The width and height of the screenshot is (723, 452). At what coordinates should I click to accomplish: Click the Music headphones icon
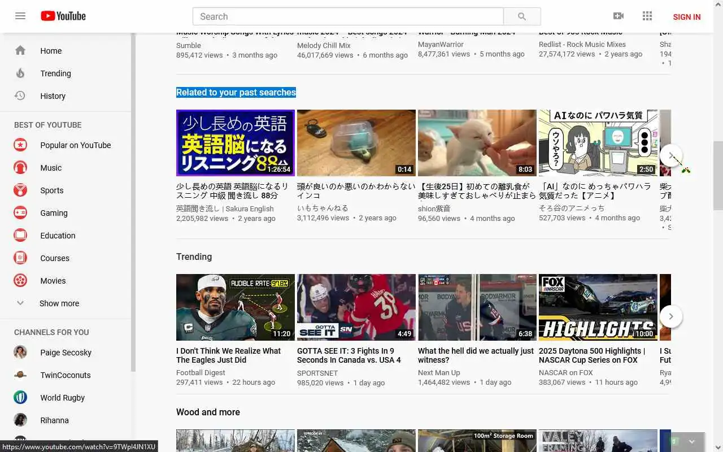(x=20, y=168)
